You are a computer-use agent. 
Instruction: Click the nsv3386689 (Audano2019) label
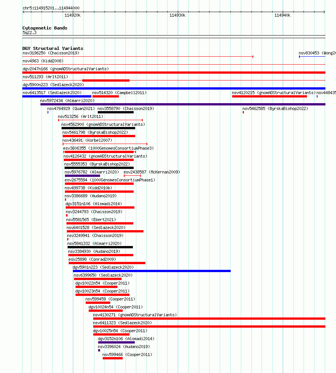[x=91, y=196]
